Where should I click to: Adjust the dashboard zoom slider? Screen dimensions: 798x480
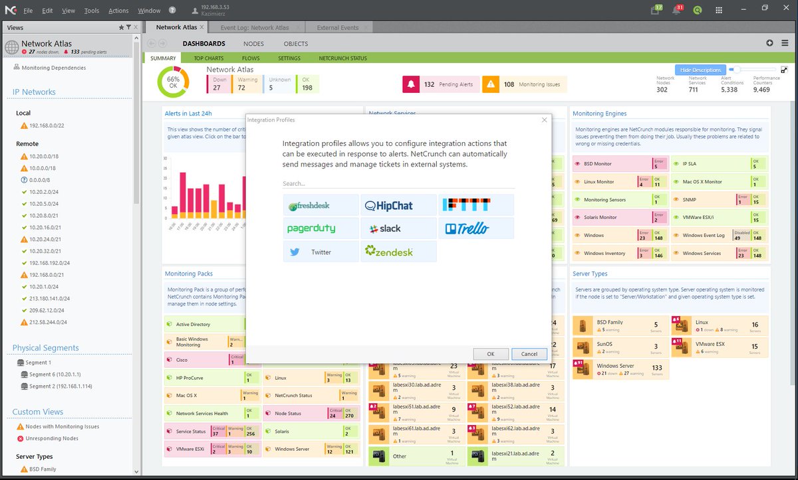753,69
